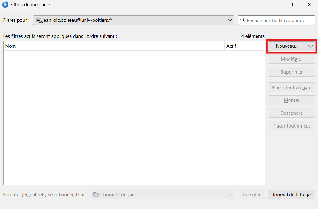Open the arrow menu next to Nouveau
Image resolution: width=318 pixels, height=209 pixels.
tap(310, 46)
